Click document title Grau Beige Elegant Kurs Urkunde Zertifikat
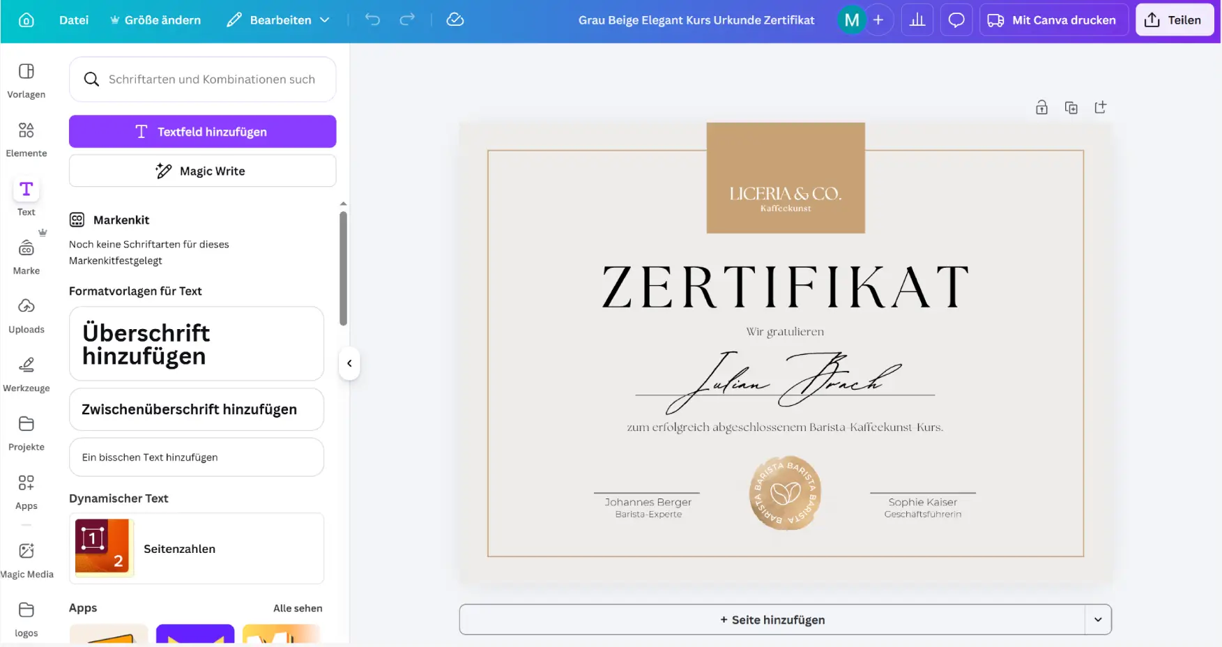Image resolution: width=1222 pixels, height=647 pixels. click(x=696, y=20)
